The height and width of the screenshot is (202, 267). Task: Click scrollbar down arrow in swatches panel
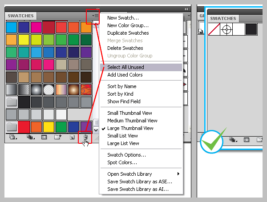tap(96, 130)
